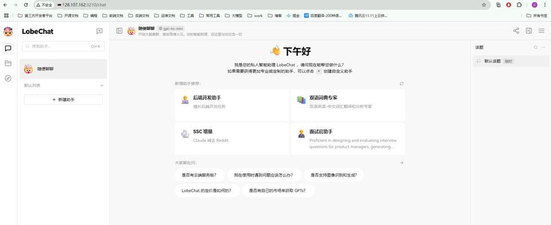Click the plus icon in the greeting text
The height and width of the screenshot is (225, 551).
pos(319,71)
